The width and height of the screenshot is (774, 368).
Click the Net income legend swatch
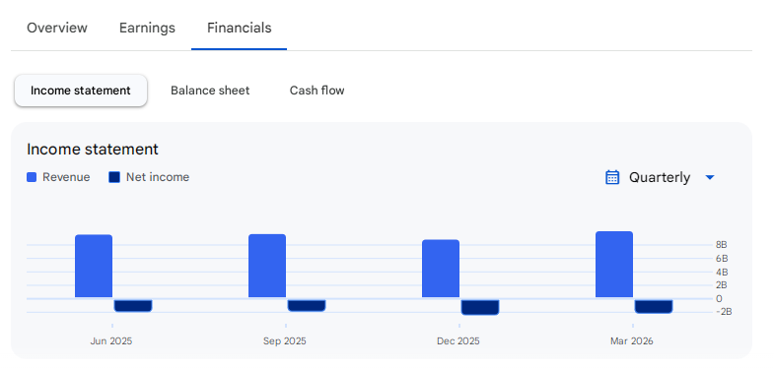pyautogui.click(x=114, y=177)
